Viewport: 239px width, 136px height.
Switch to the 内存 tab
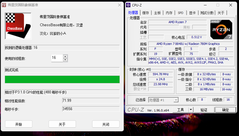coord(169,13)
